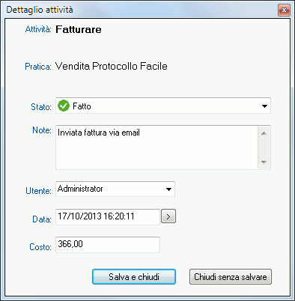Click Chiudi senza salvare button

(231, 276)
